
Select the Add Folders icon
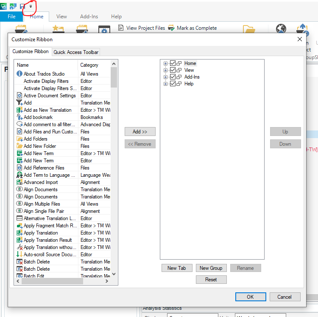tap(20, 139)
